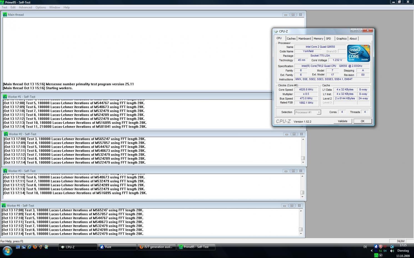Viewport: 414px width, 258px height.
Task: Click the Bus Speed 473.0 MHz value
Action: (306, 98)
